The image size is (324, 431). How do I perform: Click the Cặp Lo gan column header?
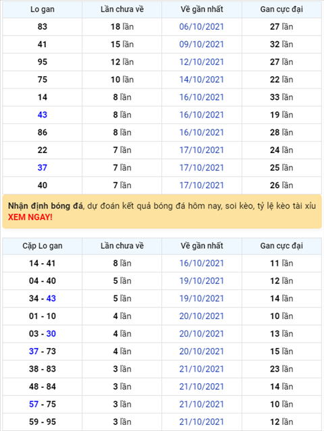coord(43,246)
